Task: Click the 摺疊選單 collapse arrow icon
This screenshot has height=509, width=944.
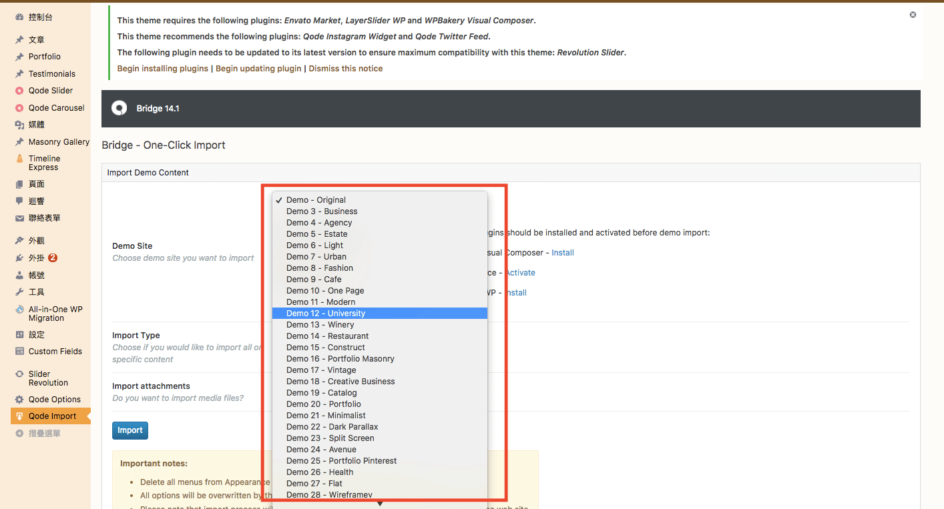Action: click(19, 434)
